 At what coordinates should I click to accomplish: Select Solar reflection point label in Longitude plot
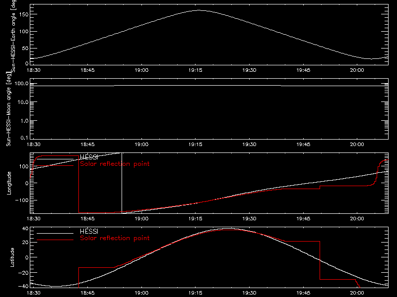(115, 164)
